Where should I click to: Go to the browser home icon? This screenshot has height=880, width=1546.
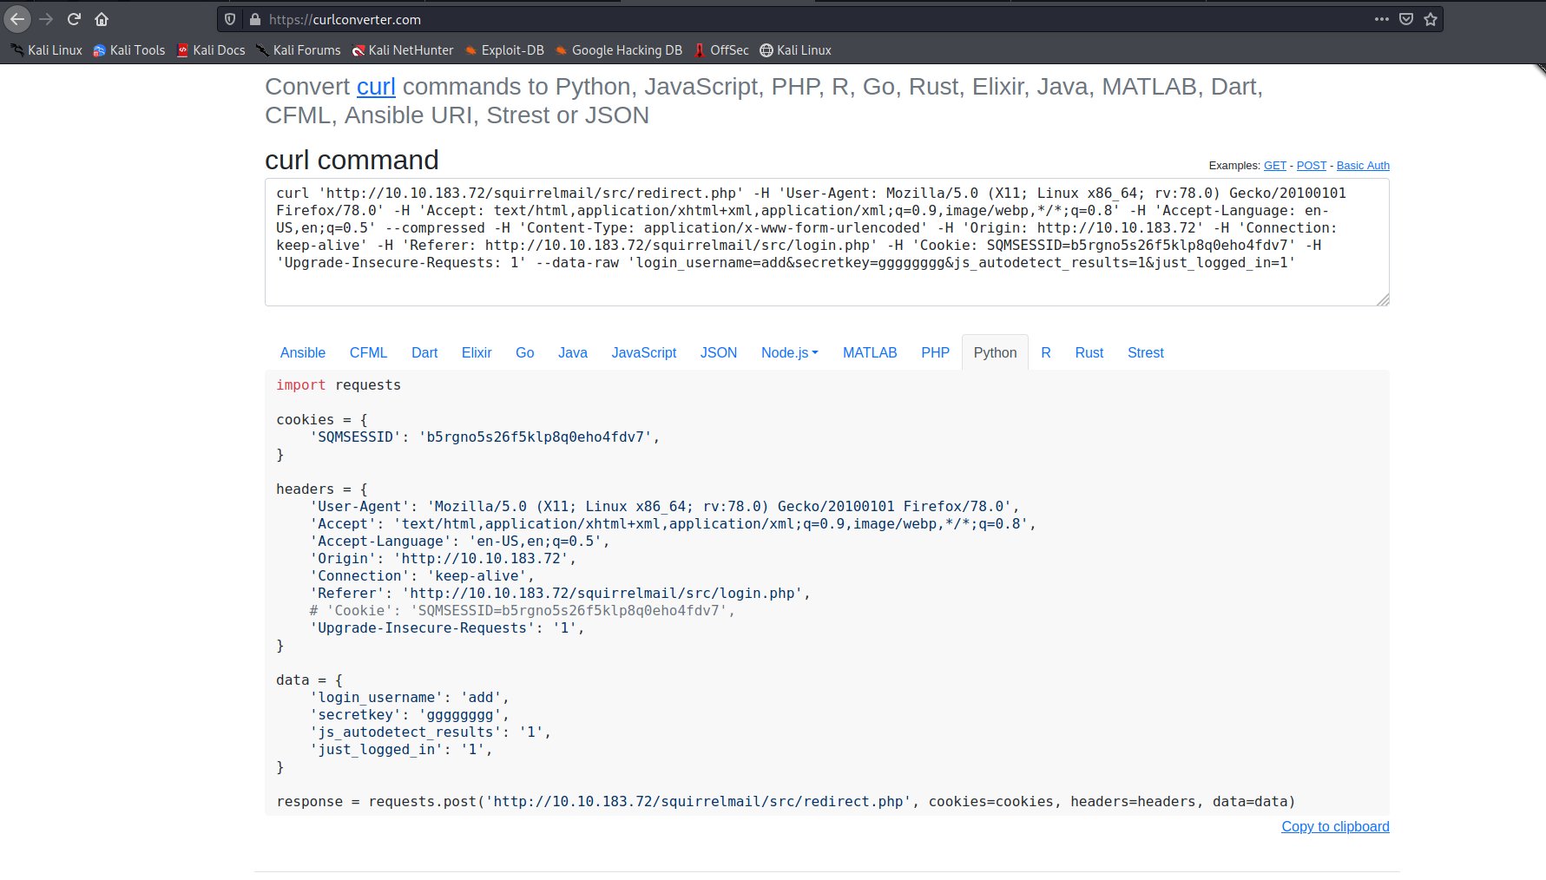(x=102, y=19)
